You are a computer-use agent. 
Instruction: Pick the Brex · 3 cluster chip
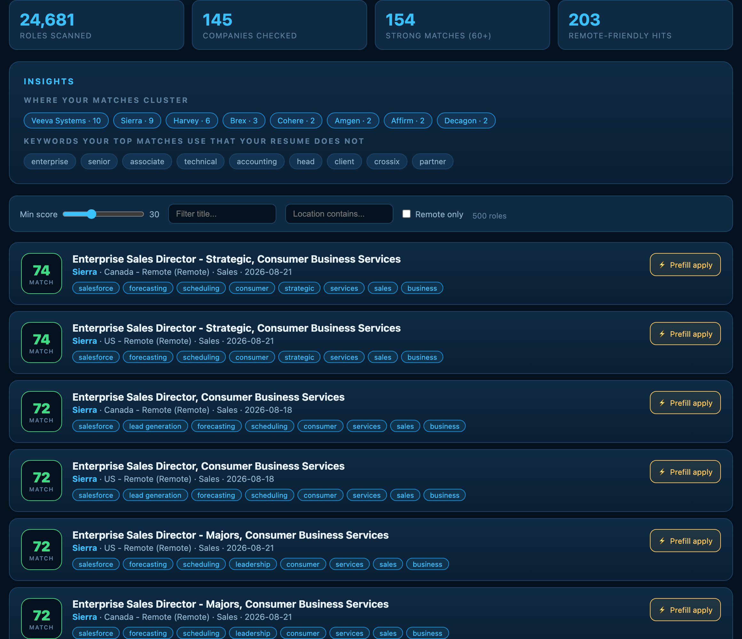coord(244,120)
